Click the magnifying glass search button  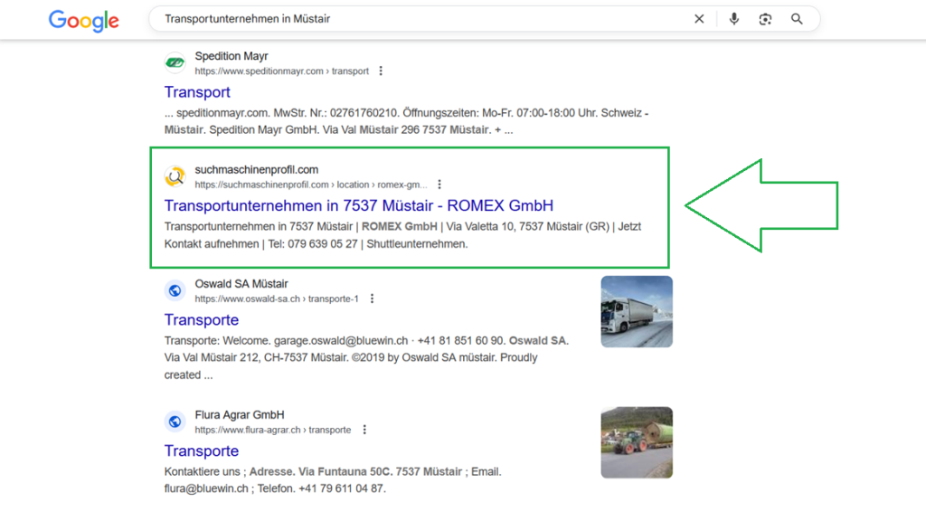pyautogui.click(x=797, y=19)
